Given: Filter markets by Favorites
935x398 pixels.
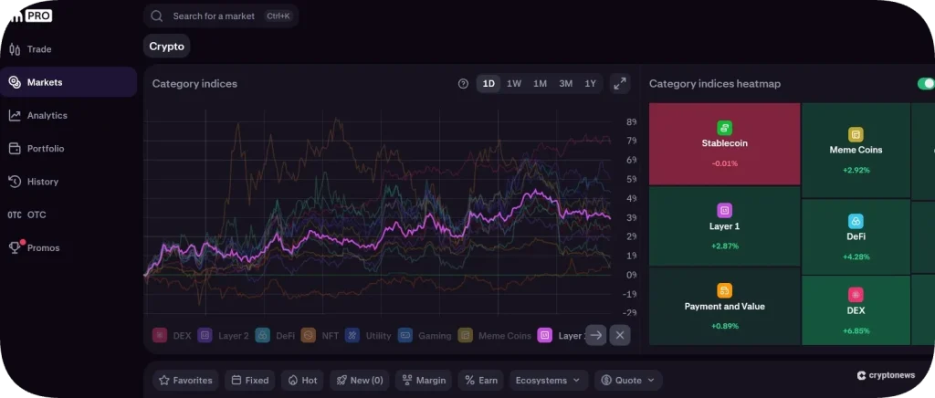Looking at the screenshot, I should [185, 380].
